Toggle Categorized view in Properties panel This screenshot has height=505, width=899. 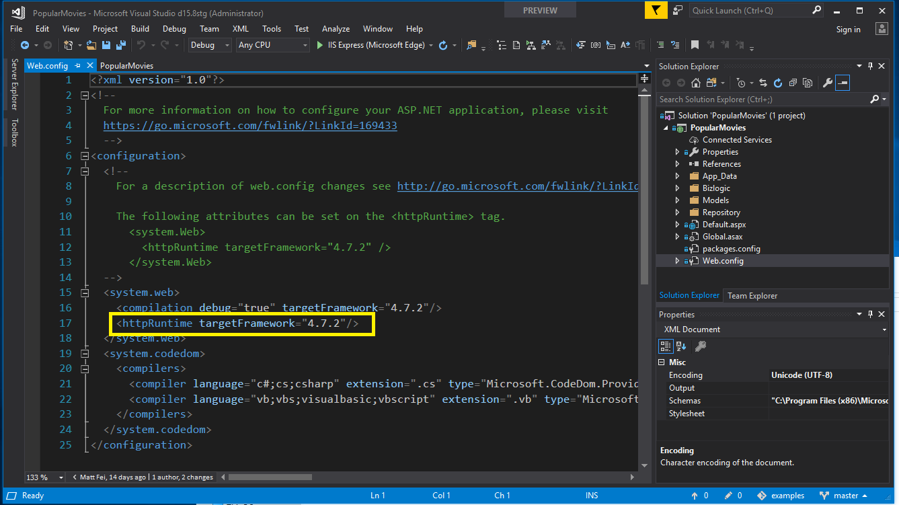tap(666, 346)
